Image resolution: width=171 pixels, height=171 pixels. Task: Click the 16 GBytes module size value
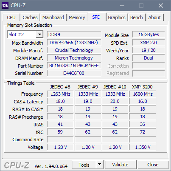click(x=149, y=34)
